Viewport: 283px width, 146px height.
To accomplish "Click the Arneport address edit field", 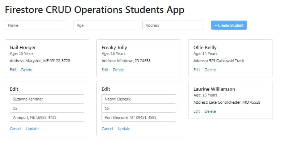I will coord(47,117).
